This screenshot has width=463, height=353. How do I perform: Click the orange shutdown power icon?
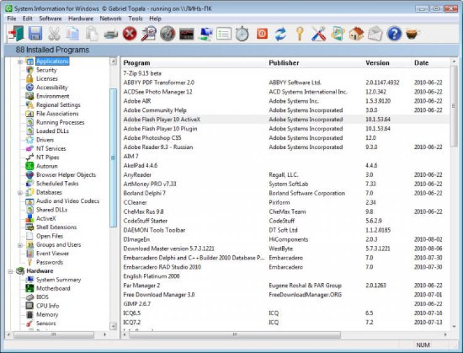tap(262, 34)
